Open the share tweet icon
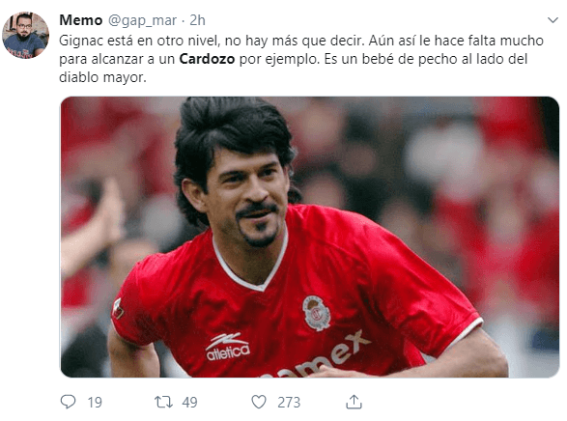 [x=354, y=402]
